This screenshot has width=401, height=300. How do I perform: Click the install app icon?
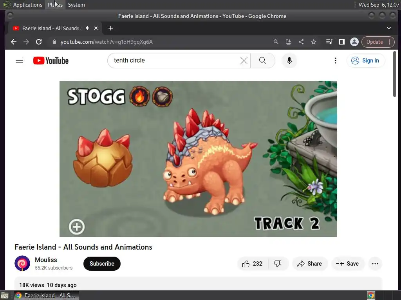point(289,42)
